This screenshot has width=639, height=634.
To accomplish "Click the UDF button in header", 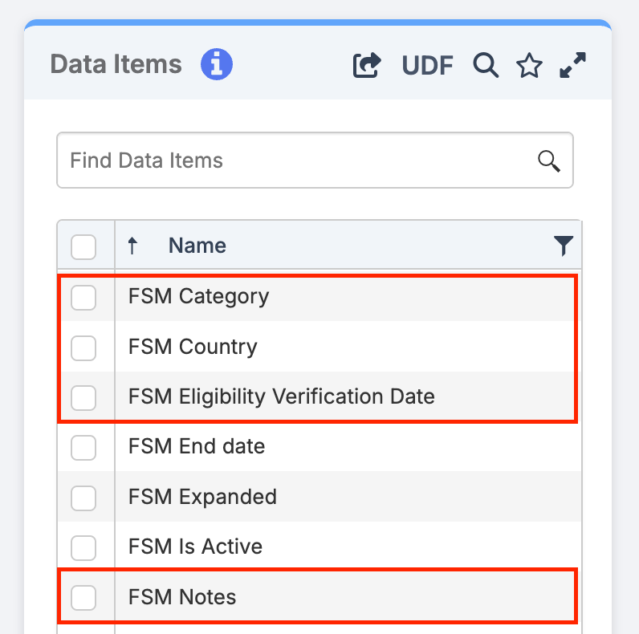I will [x=428, y=65].
